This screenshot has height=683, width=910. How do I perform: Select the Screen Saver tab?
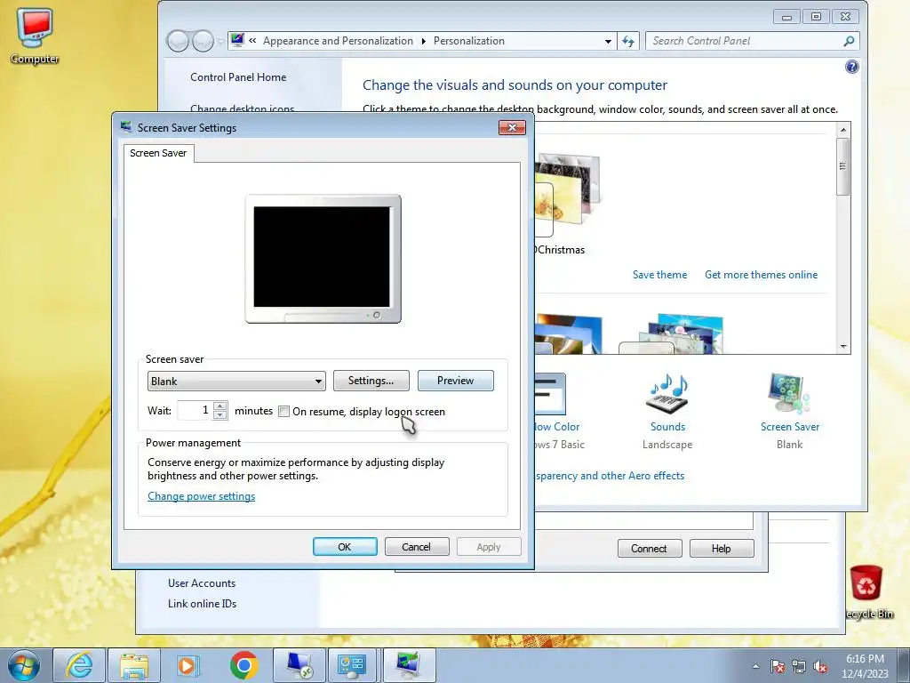158,153
